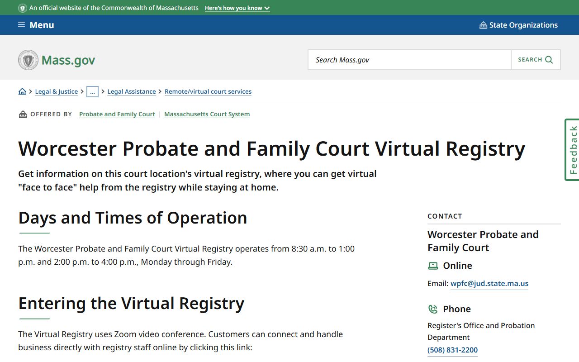
Task: Click the home icon in breadcrumbs
Action: [x=22, y=91]
